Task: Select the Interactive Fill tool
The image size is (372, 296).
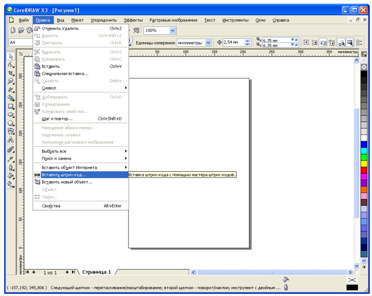Action: (x=11, y=184)
